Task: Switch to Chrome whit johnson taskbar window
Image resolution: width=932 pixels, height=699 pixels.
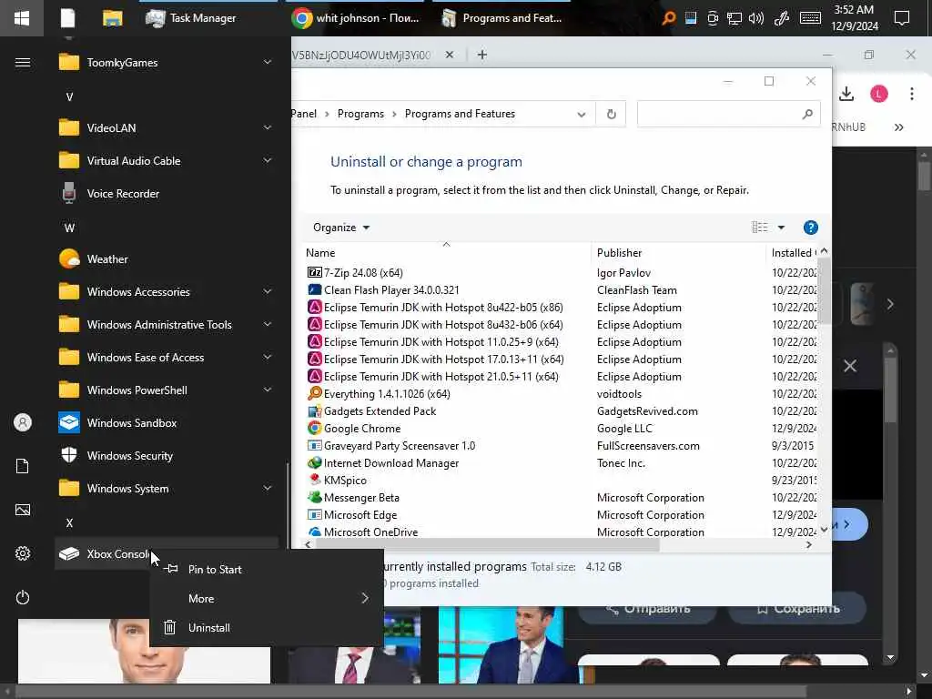Action: coord(357,18)
